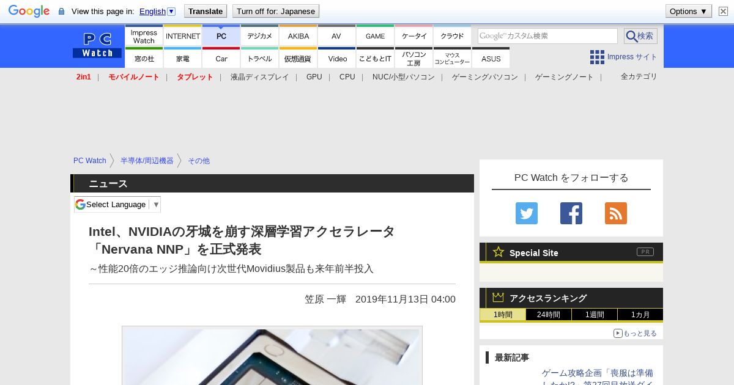Image resolution: width=734 pixels, height=385 pixels.
Task: Open the デジカメ nav tab
Action: (260, 36)
